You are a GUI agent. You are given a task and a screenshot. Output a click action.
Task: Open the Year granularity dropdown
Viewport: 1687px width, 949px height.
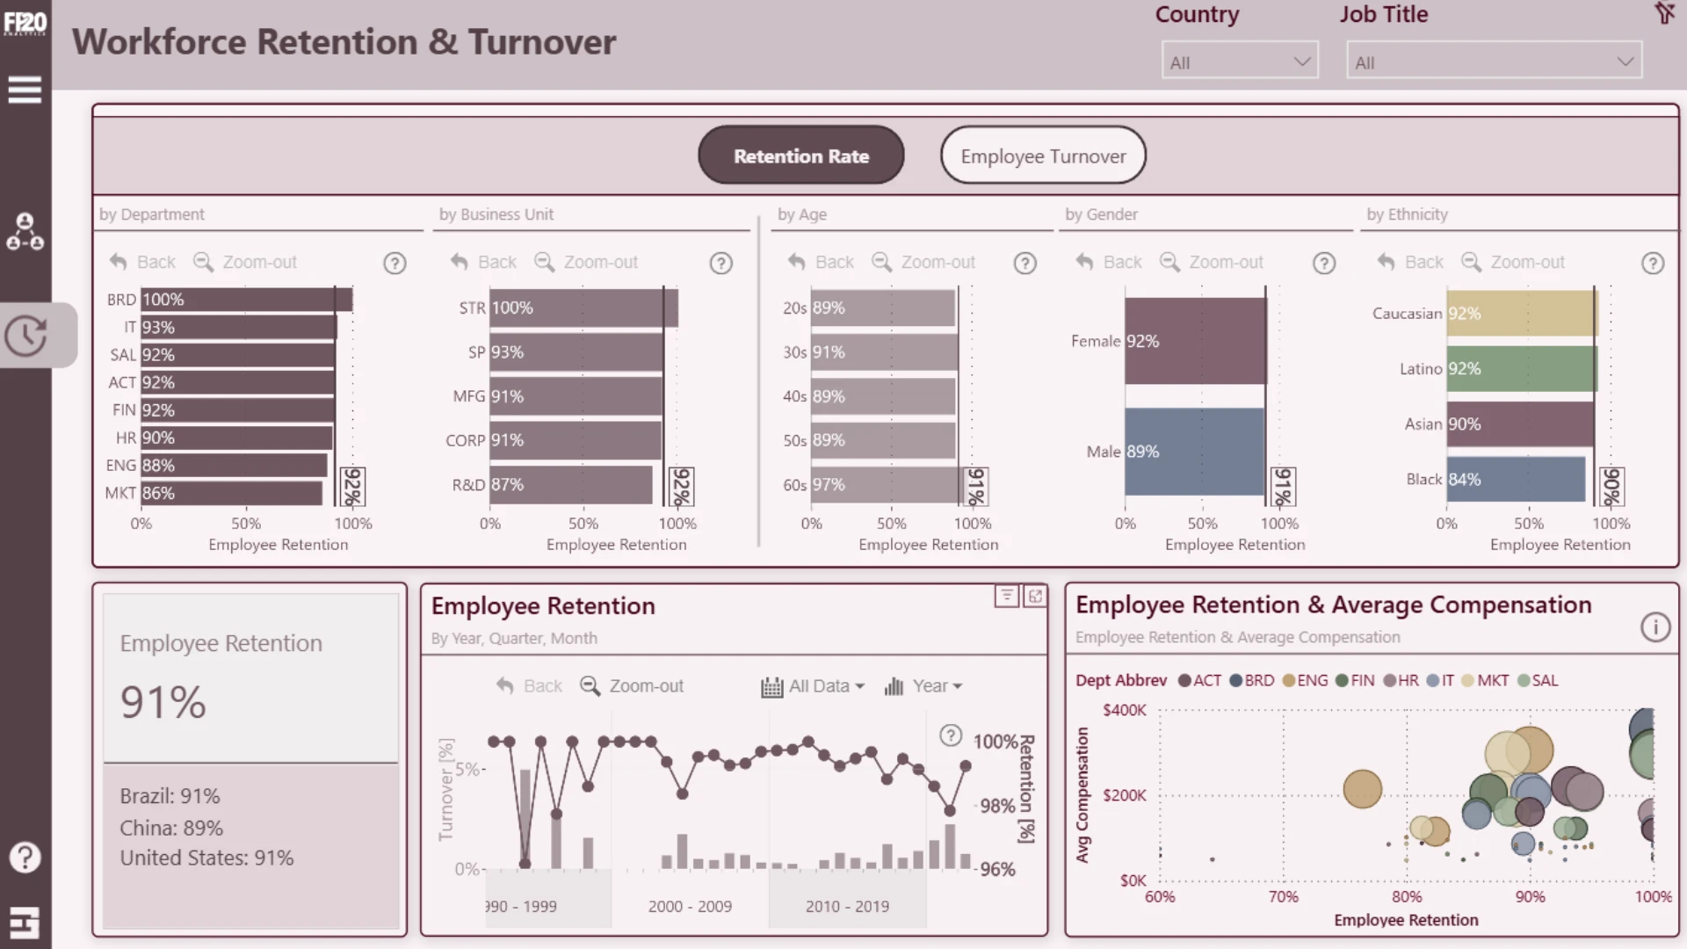923,686
